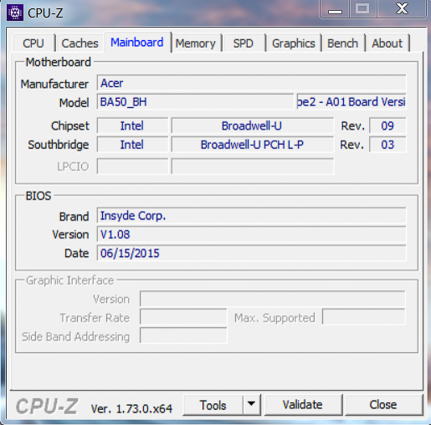431x425 pixels.
Task: Click the Model field BA50_BH
Action: 195,102
